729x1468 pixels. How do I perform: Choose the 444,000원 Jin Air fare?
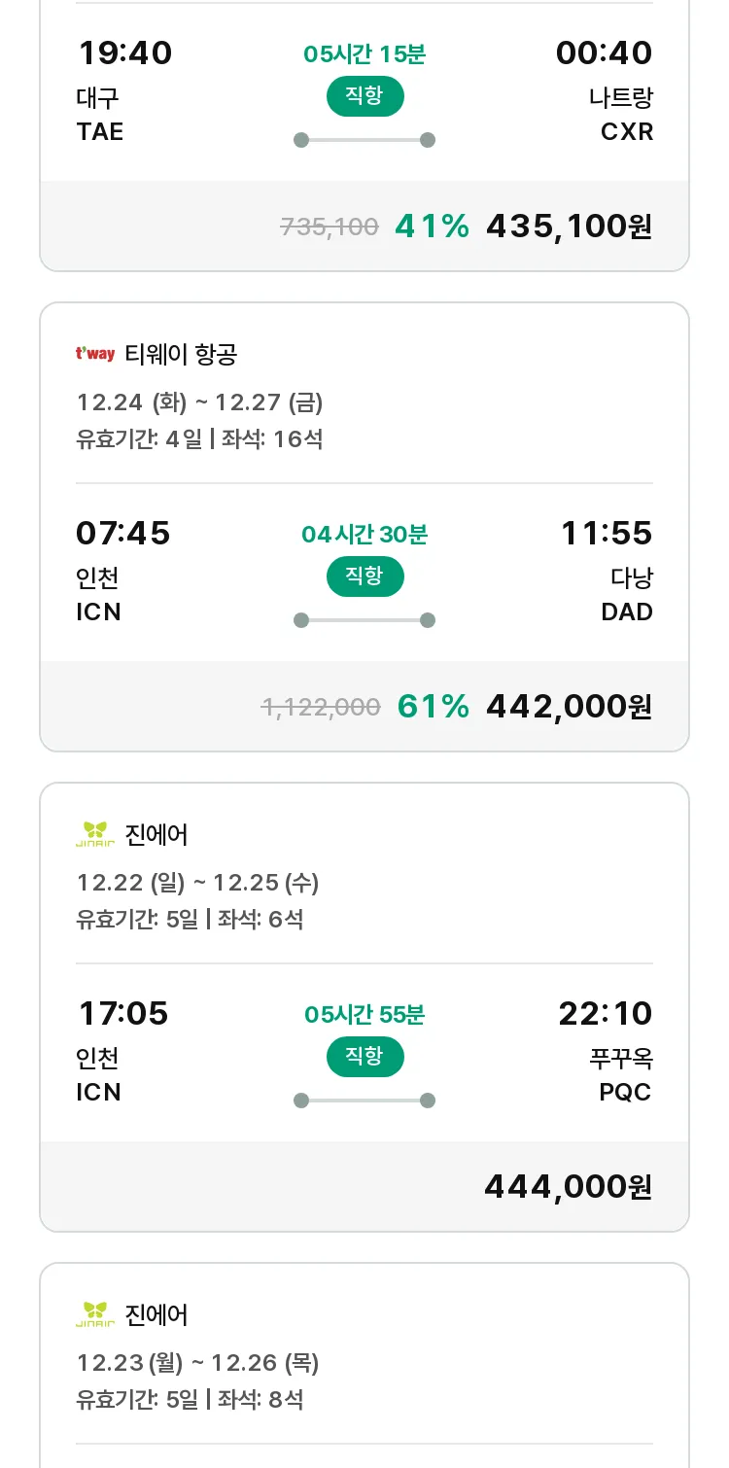pyautogui.click(x=569, y=1187)
